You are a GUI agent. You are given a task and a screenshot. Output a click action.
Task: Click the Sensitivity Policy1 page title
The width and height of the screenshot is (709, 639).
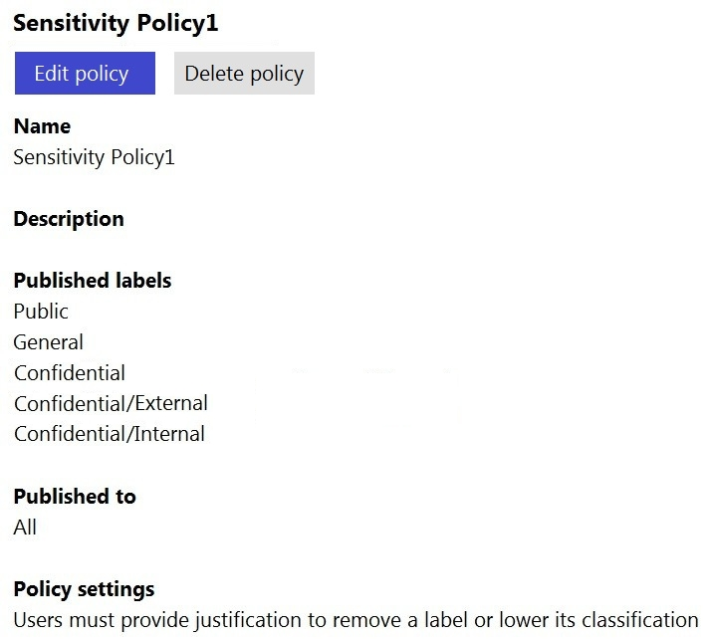tap(116, 24)
